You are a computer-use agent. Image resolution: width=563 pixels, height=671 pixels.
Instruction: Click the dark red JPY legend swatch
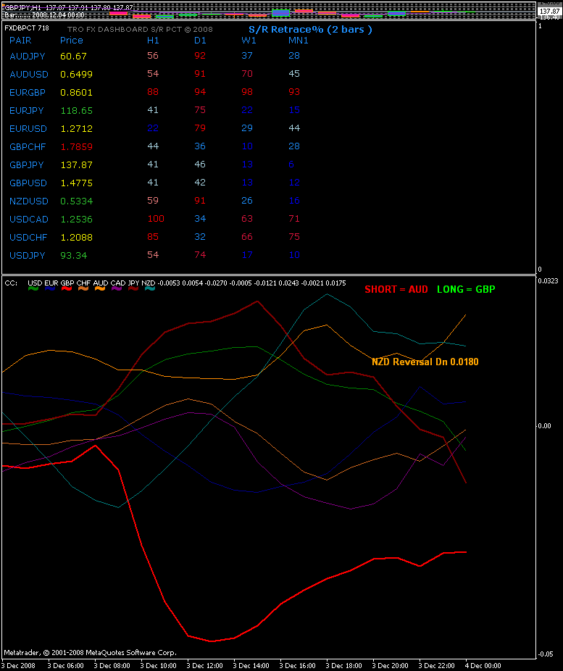click(133, 289)
